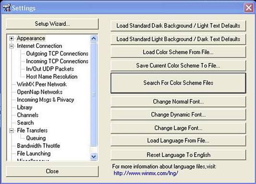Select Incoming Msgs & Privacy

pyautogui.click(x=46, y=99)
